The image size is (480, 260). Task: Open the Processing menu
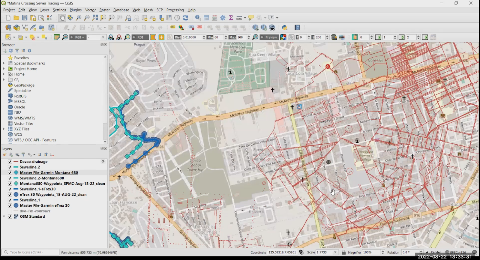(x=175, y=10)
